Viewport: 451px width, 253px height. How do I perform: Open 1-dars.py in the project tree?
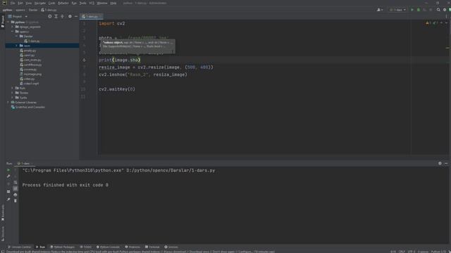click(32, 41)
